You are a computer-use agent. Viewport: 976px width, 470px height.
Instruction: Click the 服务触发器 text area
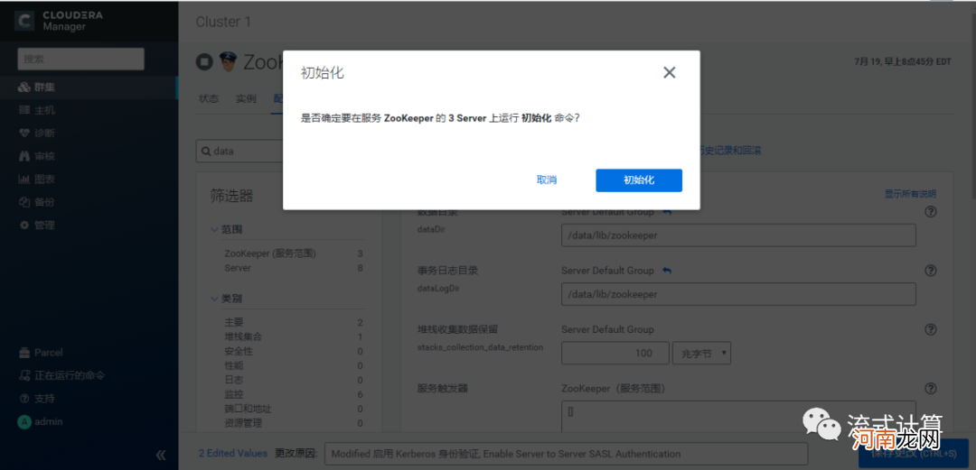coord(738,417)
